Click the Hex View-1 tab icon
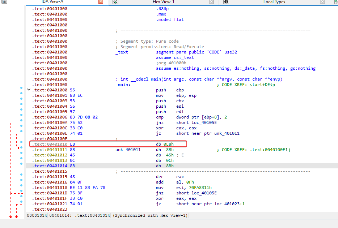 pos(115,2)
